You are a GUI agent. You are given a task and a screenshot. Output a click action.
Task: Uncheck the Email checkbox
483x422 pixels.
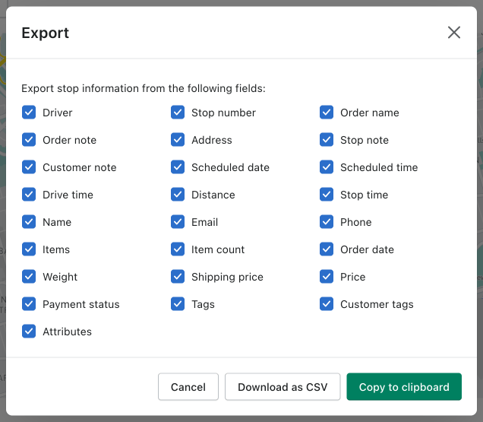pyautogui.click(x=178, y=222)
